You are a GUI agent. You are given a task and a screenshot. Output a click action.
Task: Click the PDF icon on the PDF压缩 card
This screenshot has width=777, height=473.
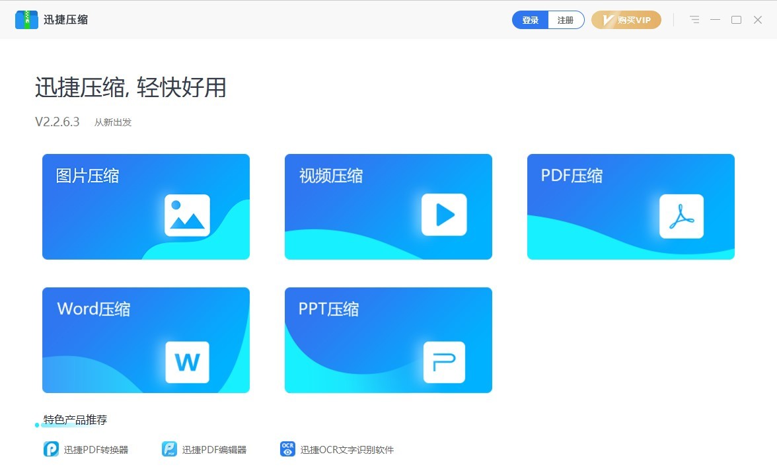(x=681, y=215)
